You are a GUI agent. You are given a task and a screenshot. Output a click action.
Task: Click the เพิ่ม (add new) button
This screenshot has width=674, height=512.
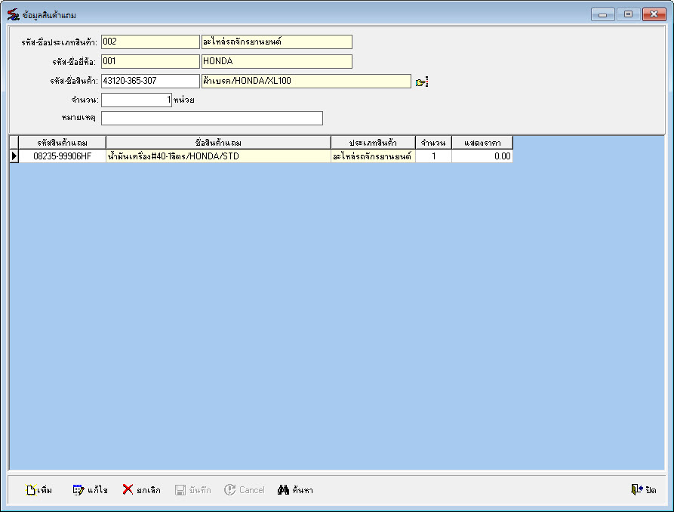(x=38, y=490)
